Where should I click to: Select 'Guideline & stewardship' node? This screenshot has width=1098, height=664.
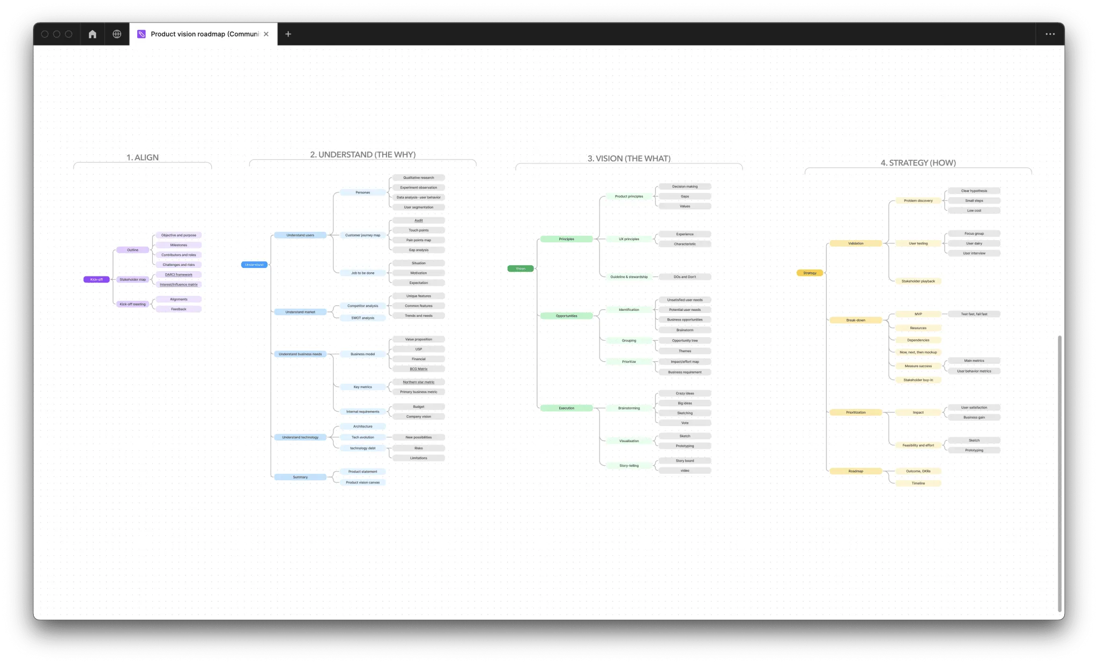click(x=629, y=277)
